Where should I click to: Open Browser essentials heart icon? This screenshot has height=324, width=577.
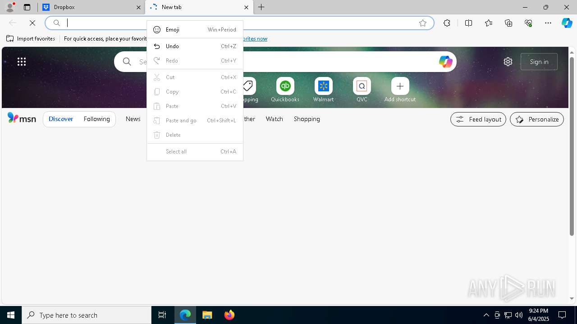coord(528,23)
